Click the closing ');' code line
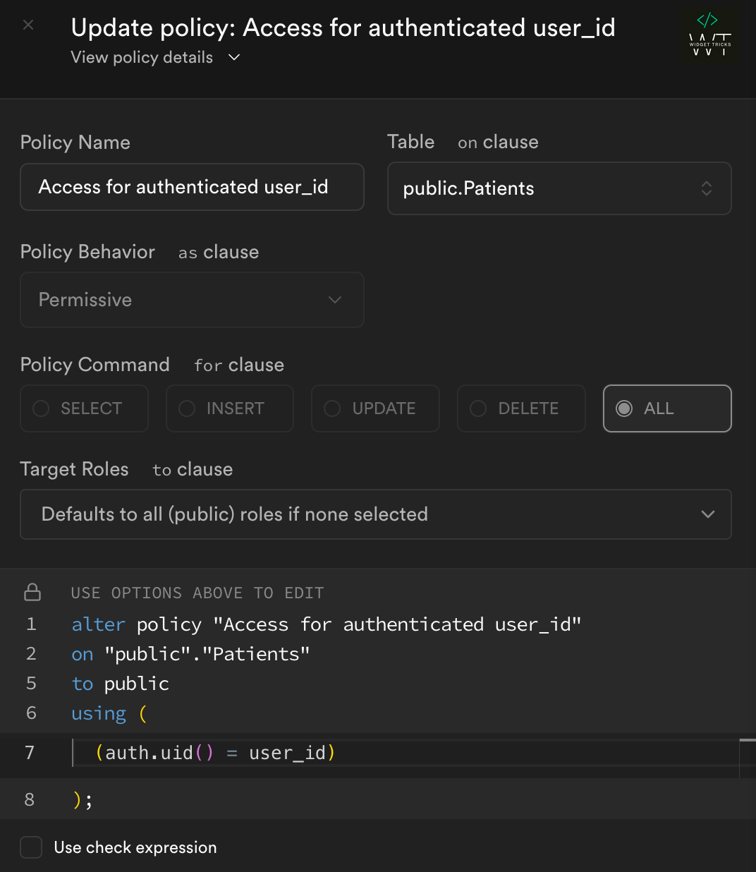756x872 pixels. (x=83, y=799)
